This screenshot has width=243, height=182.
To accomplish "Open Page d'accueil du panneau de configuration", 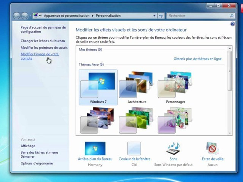I will [43, 29].
